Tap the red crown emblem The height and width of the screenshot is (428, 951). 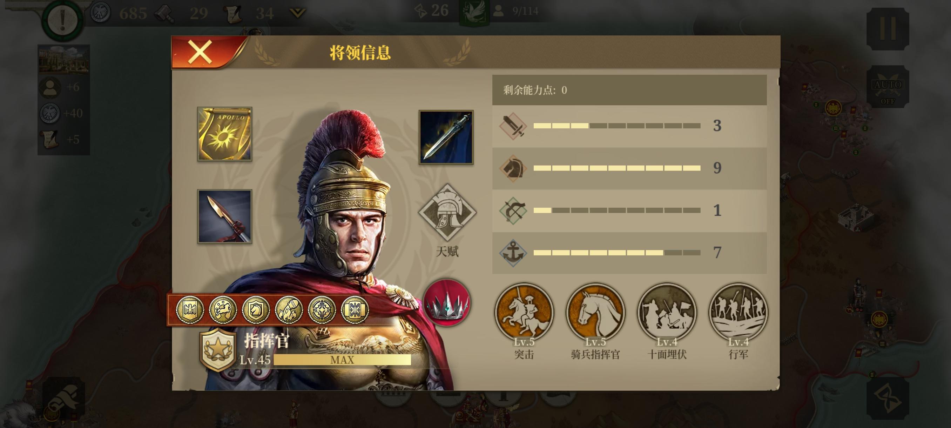coord(447,303)
